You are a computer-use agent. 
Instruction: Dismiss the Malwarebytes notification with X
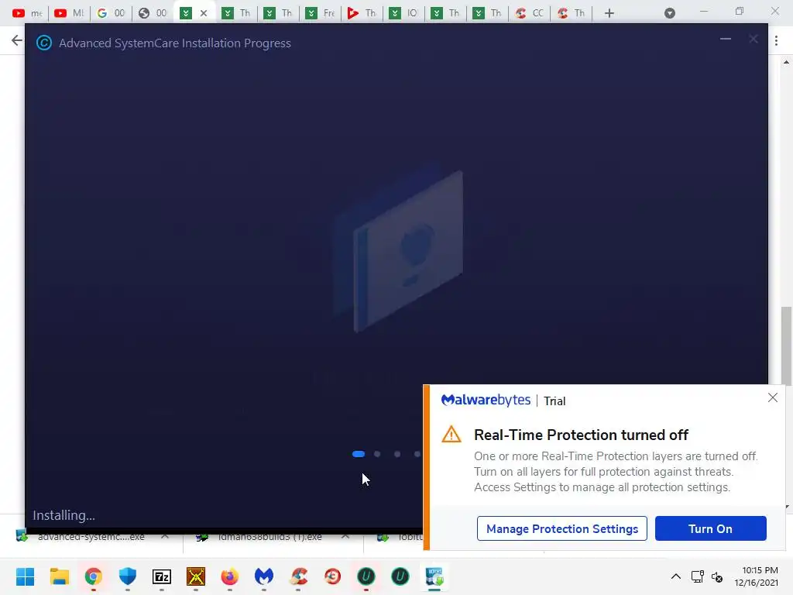click(x=773, y=397)
